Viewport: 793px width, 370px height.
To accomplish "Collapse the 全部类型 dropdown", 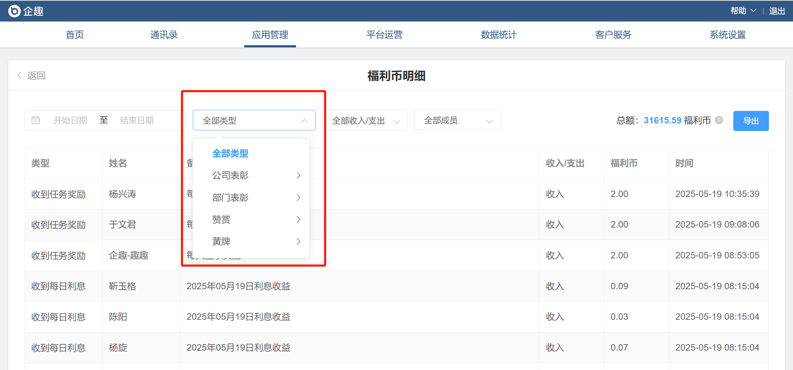I will click(x=304, y=121).
